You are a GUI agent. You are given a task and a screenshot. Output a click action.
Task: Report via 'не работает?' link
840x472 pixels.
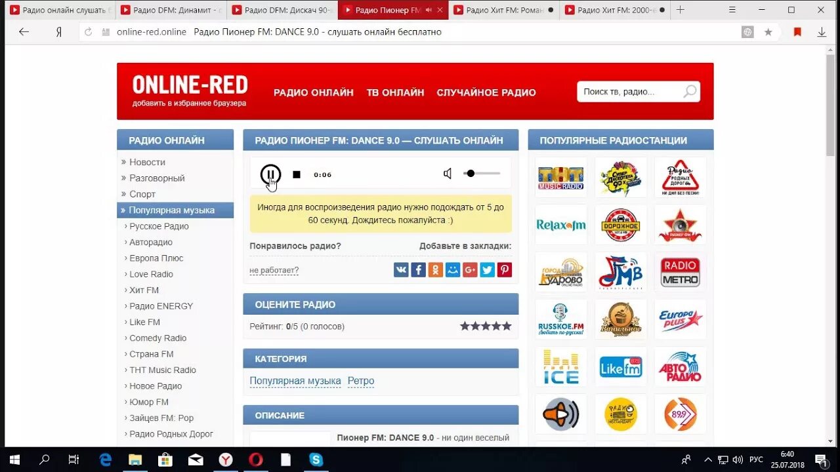pyautogui.click(x=274, y=270)
